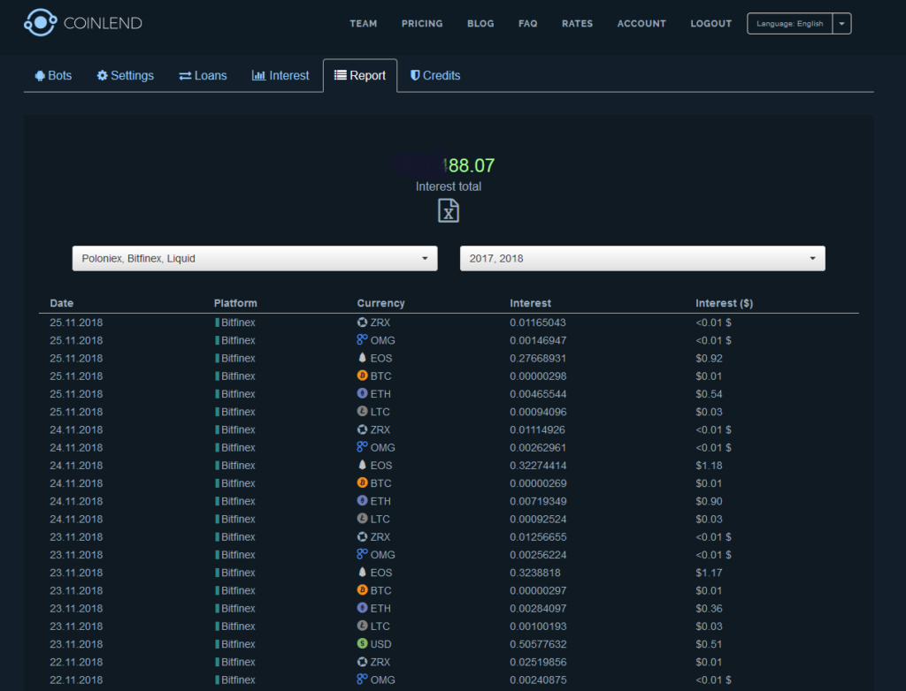The height and width of the screenshot is (691, 906).
Task: Click the green USD icon in the 23.11.2018 row
Action: (362, 643)
